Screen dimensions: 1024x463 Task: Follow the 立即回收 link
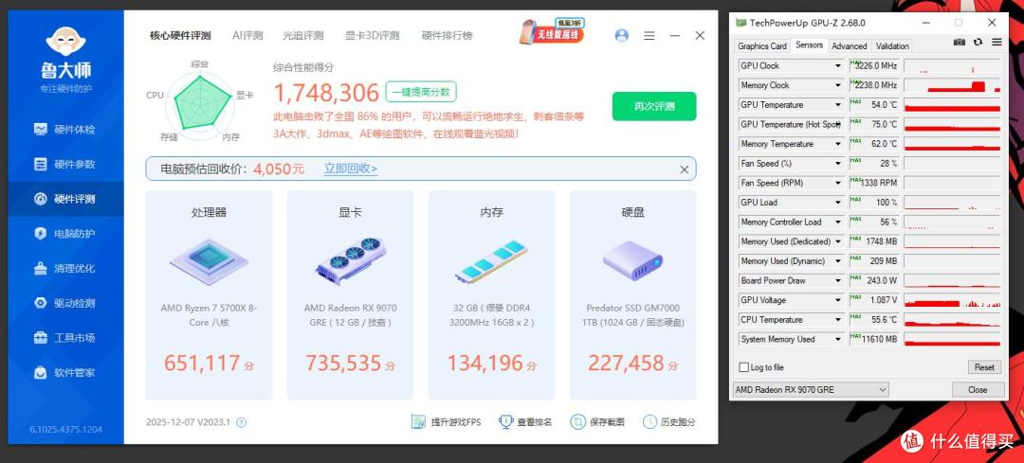pyautogui.click(x=351, y=169)
